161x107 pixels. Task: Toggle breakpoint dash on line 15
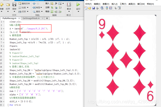pos(3,70)
